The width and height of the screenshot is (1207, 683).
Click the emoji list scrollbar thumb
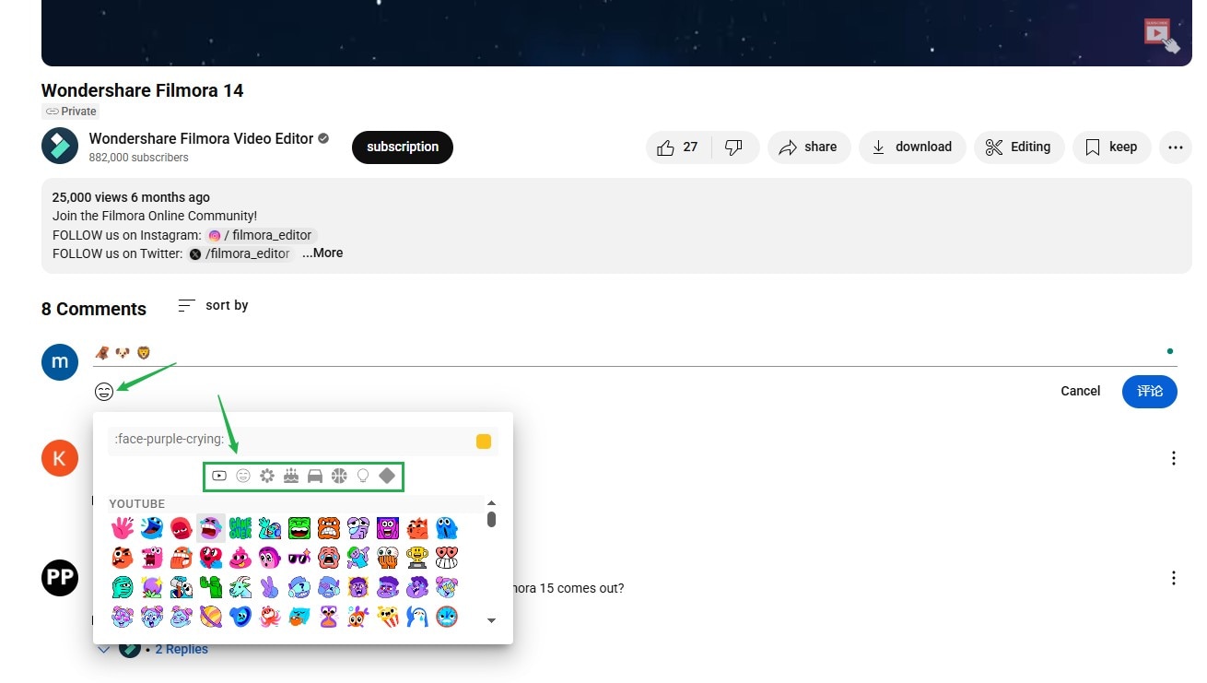491,520
